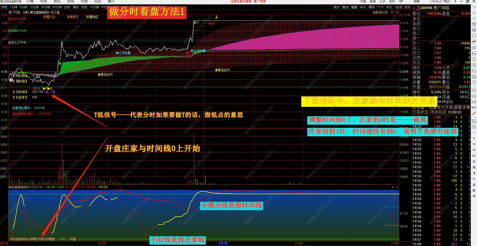
Task: Open the candlestick chart icon in right sidebar
Action: (474, 42)
